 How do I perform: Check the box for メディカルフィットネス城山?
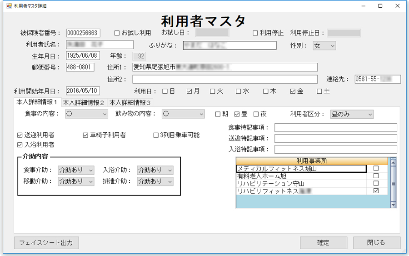pyautogui.click(x=376, y=168)
